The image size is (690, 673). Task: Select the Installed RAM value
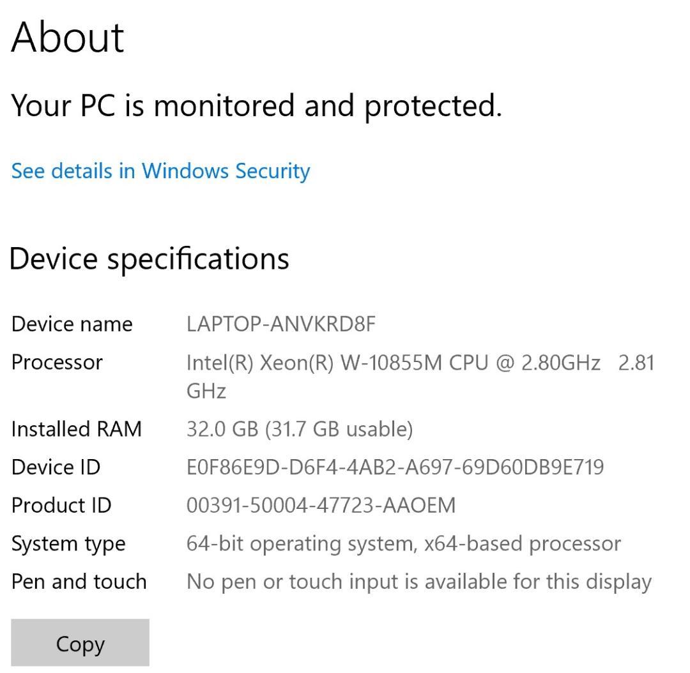[300, 428]
